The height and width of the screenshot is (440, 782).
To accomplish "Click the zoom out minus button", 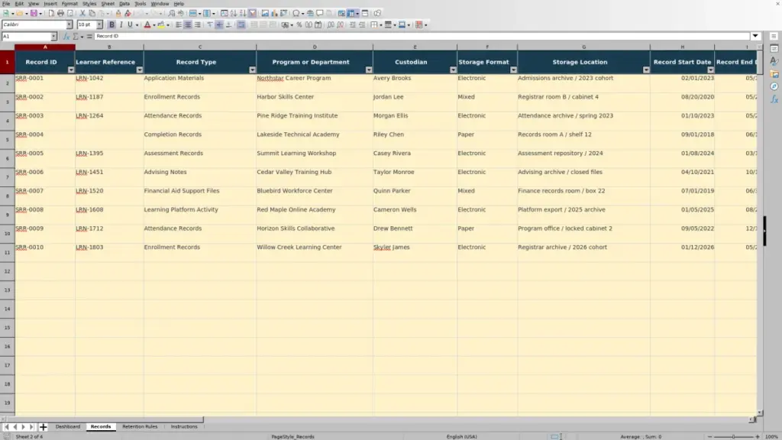I will tap(709, 436).
